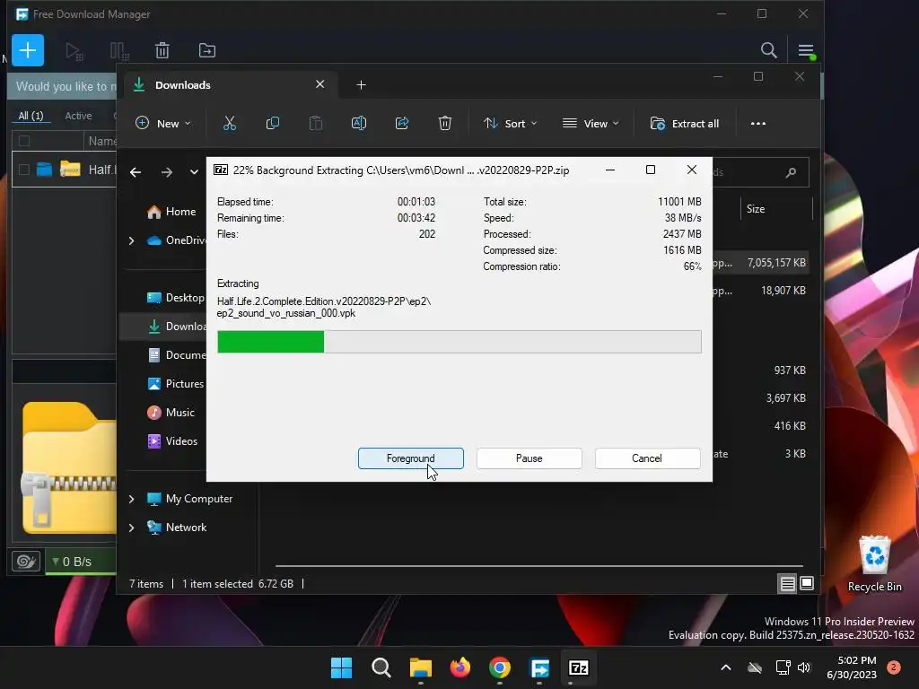Launch Chrome from taskbar
The image size is (919, 689).
(x=499, y=667)
